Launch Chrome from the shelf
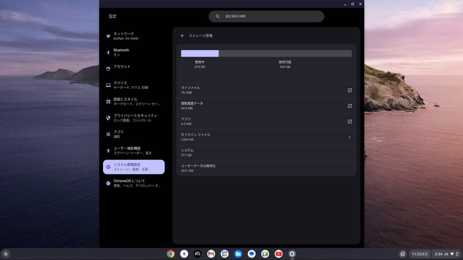463x260 pixels. point(171,254)
